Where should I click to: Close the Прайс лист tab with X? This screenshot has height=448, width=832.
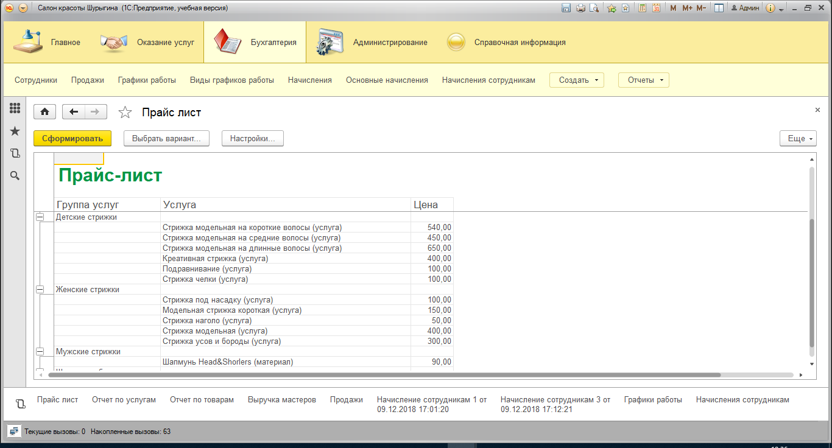[x=817, y=110]
